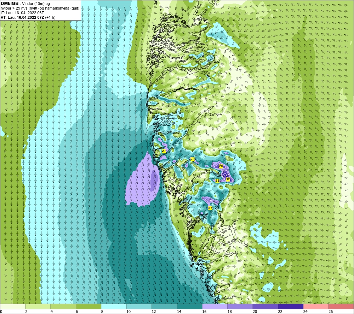Click the legend tick value 12
This screenshot has width=354, height=314.
coord(154,312)
